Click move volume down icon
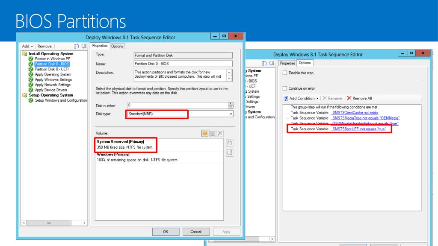 230,153
